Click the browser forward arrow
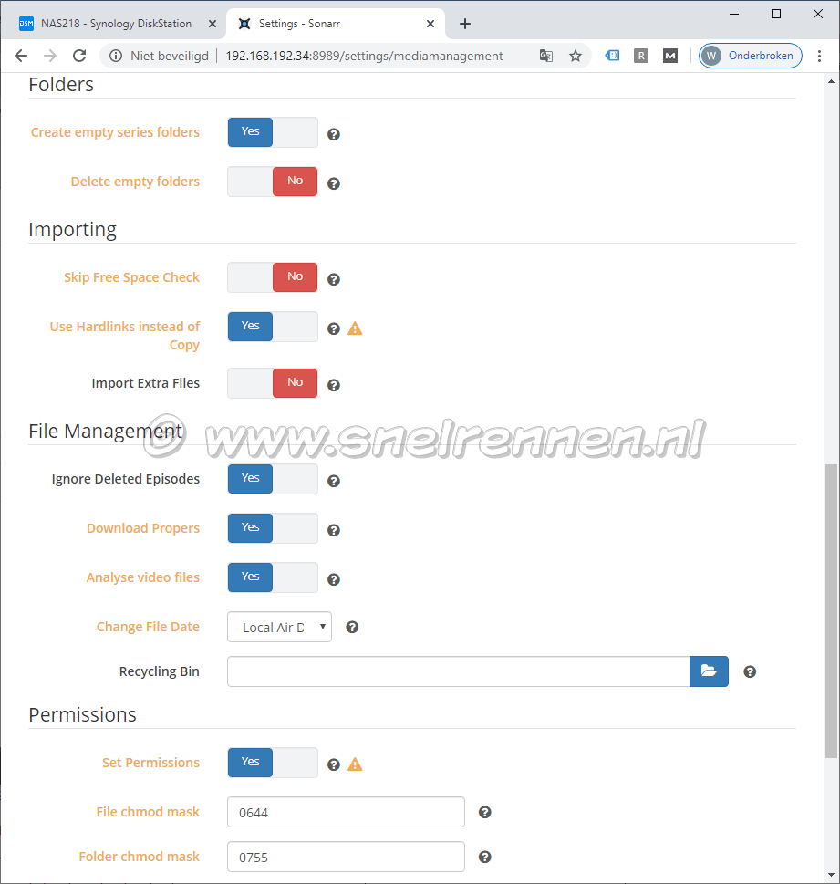The image size is (840, 884). (50, 56)
